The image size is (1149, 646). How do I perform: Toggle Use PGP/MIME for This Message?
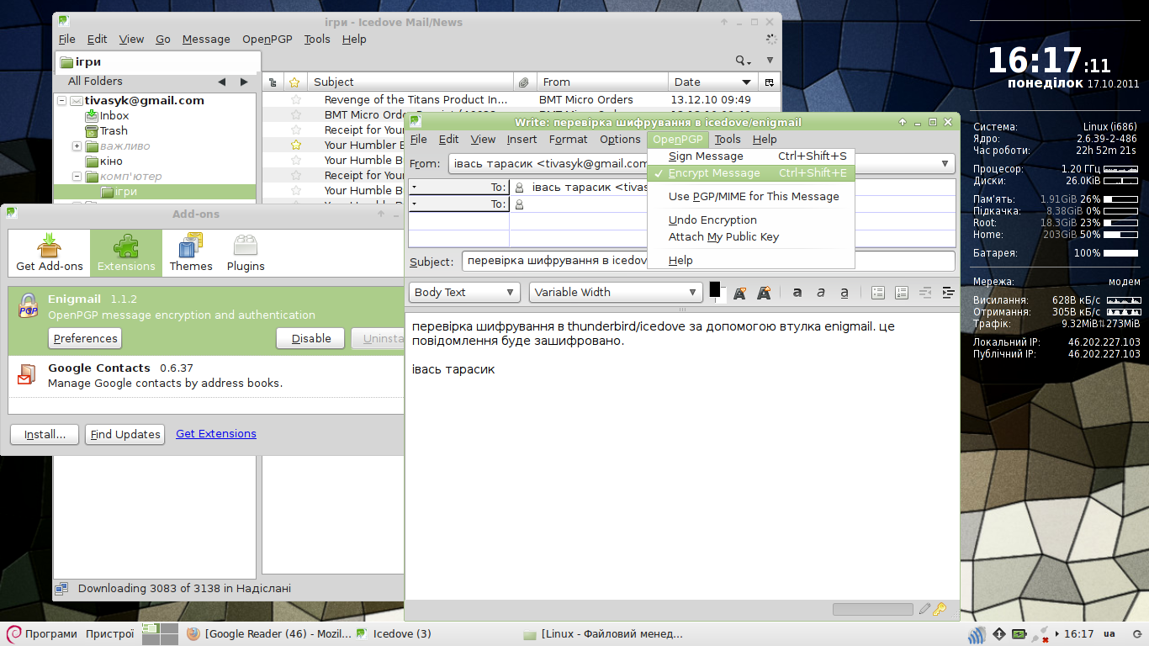pyautogui.click(x=751, y=197)
